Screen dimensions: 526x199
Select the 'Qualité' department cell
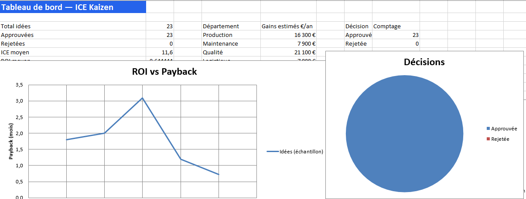point(213,52)
